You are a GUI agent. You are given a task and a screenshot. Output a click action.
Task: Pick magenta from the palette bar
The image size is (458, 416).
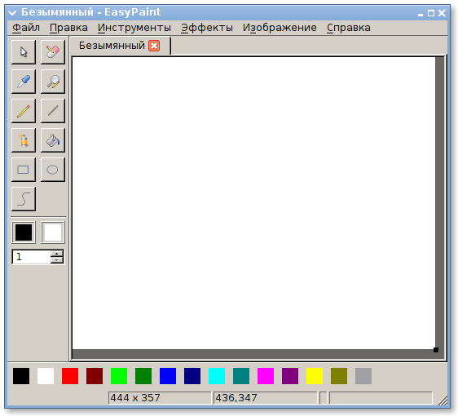(x=266, y=376)
